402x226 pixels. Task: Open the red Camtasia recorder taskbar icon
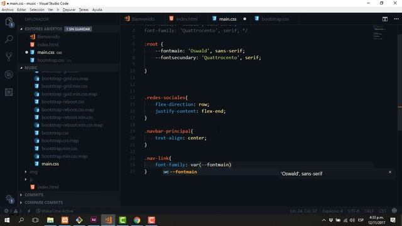151,220
